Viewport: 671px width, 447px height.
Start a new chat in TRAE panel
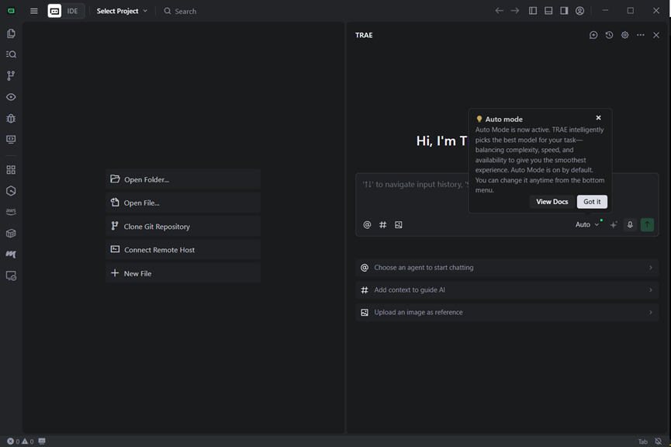pos(593,35)
